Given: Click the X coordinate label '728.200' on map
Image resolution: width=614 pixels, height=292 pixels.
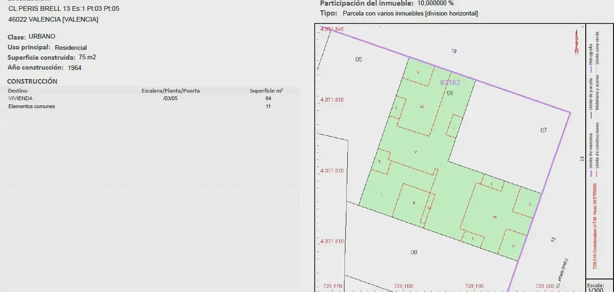Looking at the screenshot, I should [545, 286].
